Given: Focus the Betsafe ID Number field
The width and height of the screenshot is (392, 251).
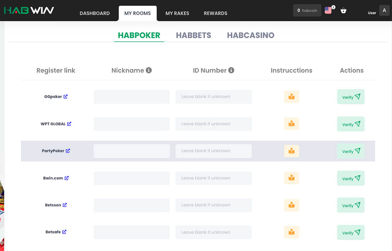Looking at the screenshot, I should pyautogui.click(x=214, y=232).
